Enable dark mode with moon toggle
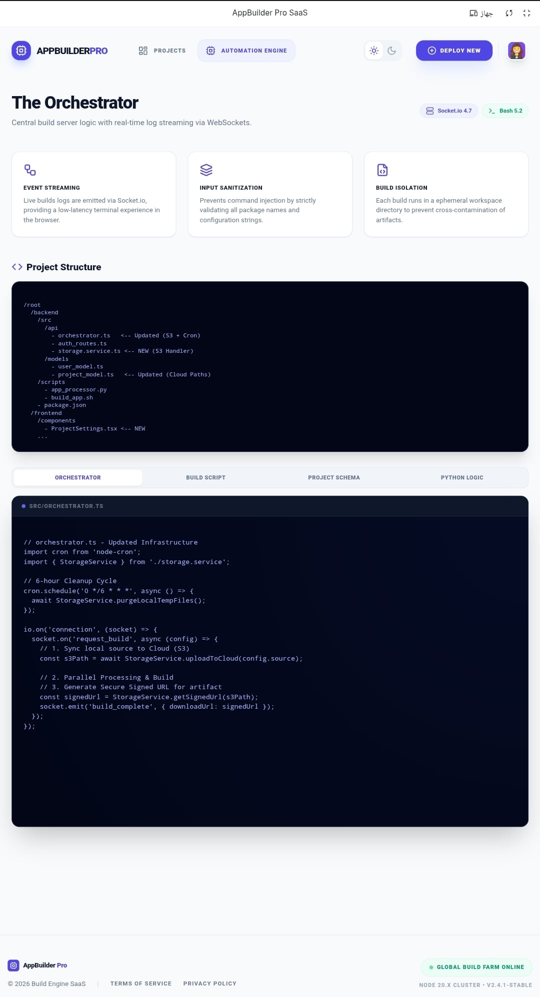 [392, 51]
